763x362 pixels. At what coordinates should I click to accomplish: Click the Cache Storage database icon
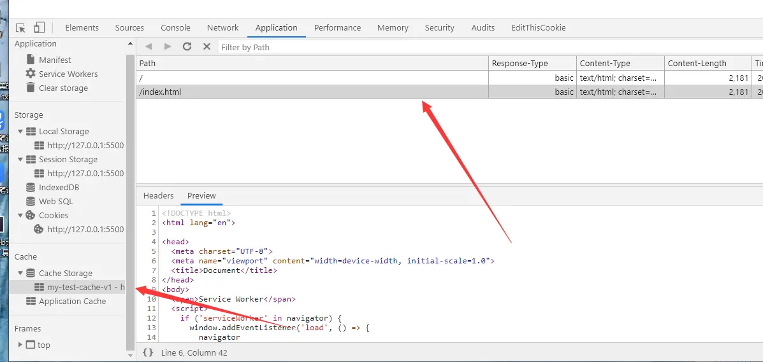click(x=31, y=273)
